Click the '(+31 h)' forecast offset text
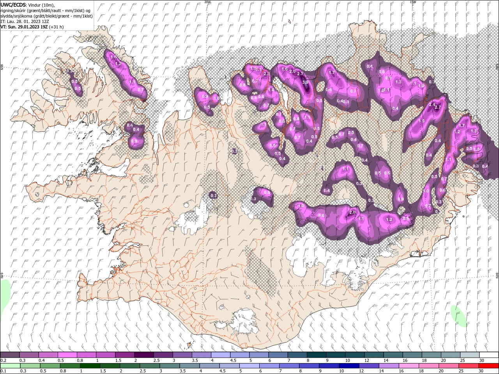The height and width of the screenshot is (374, 499). (57, 27)
